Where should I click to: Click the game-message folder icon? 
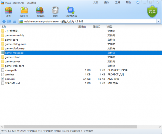pos(3,53)
